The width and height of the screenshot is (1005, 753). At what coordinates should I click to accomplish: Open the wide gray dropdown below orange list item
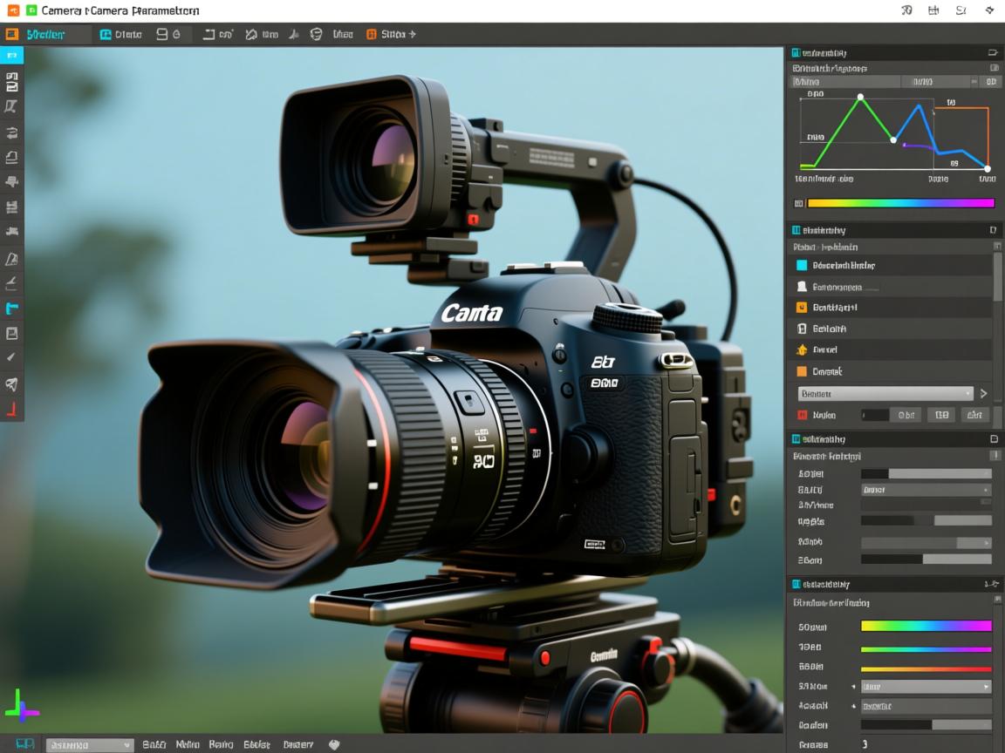tap(885, 393)
